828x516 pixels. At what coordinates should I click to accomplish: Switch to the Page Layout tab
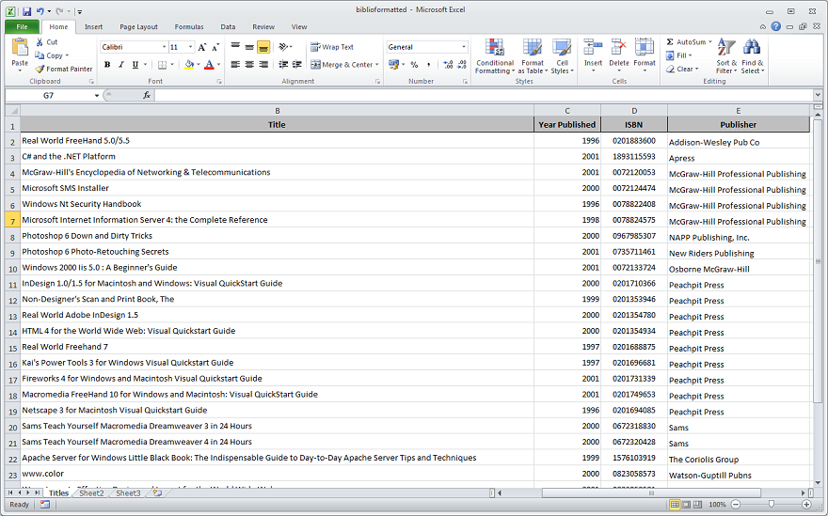(138, 27)
